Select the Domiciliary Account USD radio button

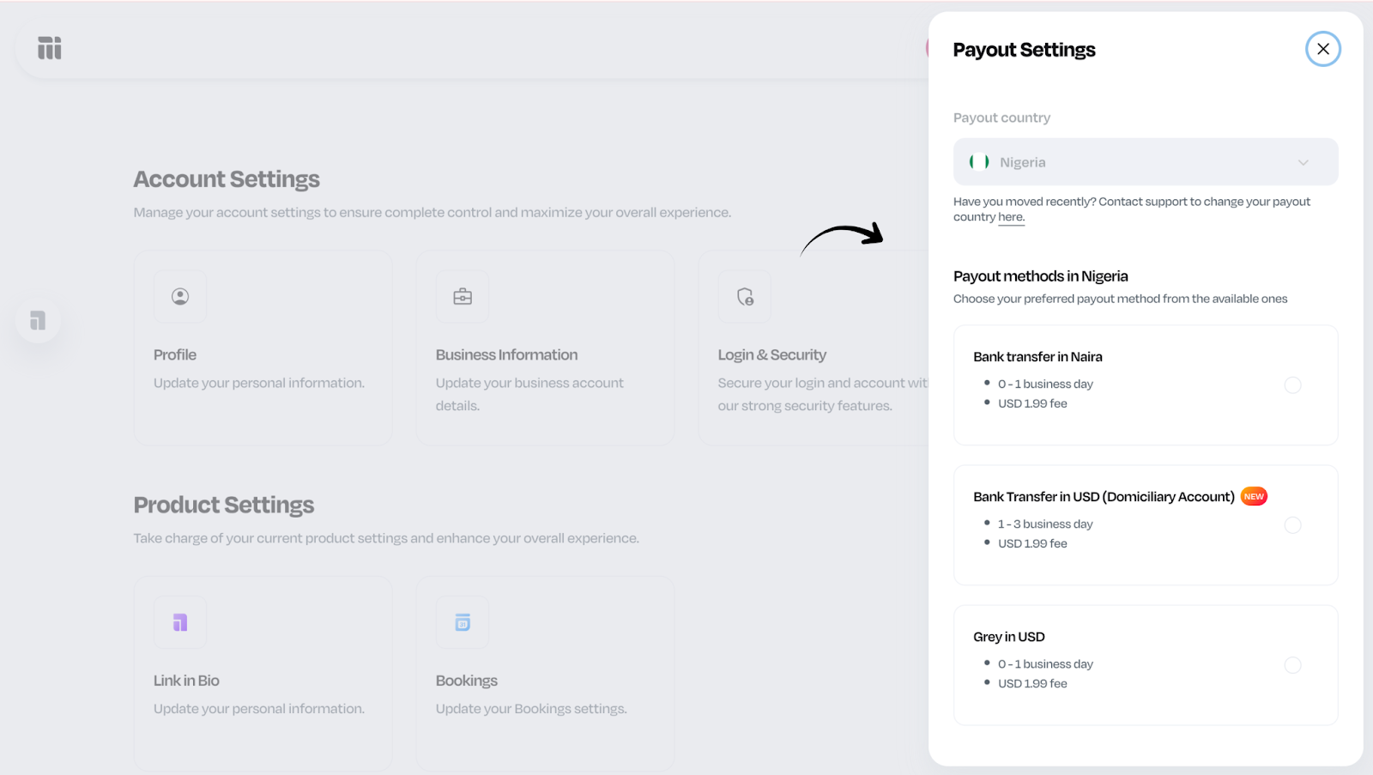[1292, 525]
